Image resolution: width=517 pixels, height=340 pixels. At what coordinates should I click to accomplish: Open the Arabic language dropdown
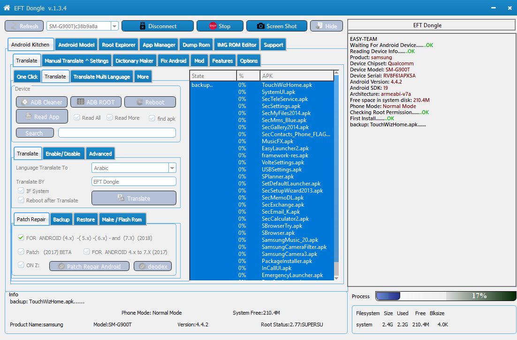point(172,168)
